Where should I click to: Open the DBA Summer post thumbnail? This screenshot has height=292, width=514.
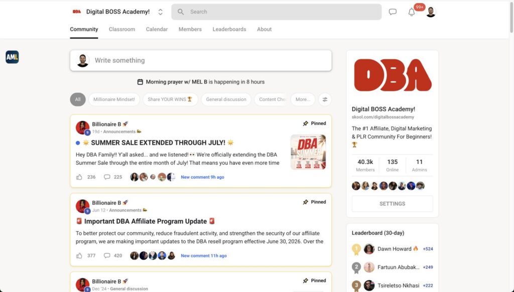coord(308,152)
